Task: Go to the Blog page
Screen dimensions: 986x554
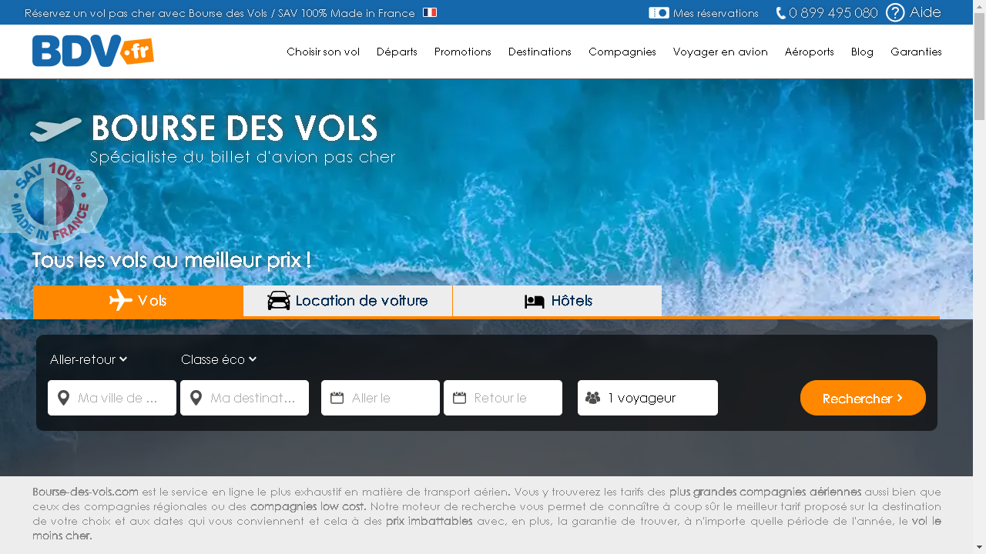Action: (862, 52)
